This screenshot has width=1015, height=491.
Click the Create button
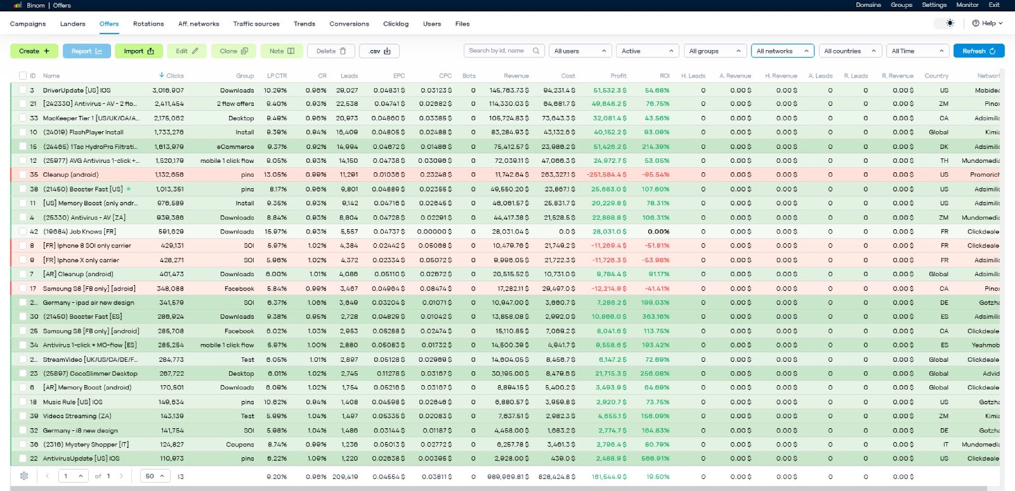[34, 51]
